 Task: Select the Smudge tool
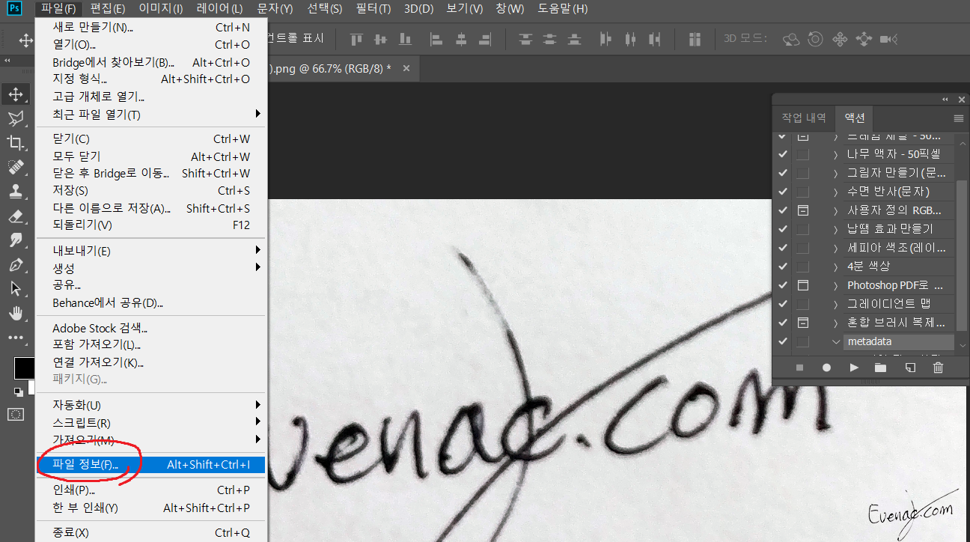(16, 240)
